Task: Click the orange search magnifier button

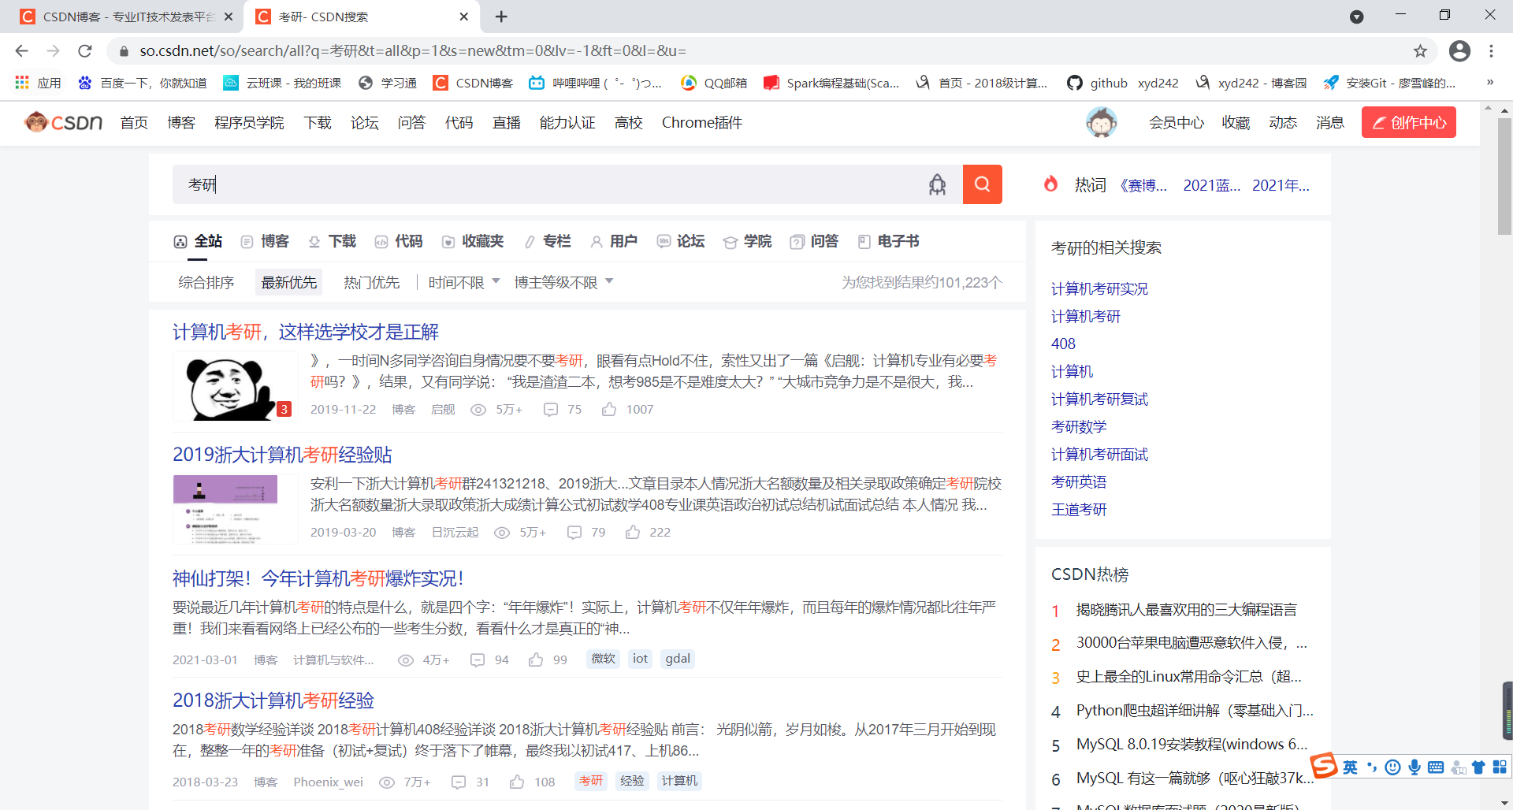Action: pyautogui.click(x=982, y=184)
